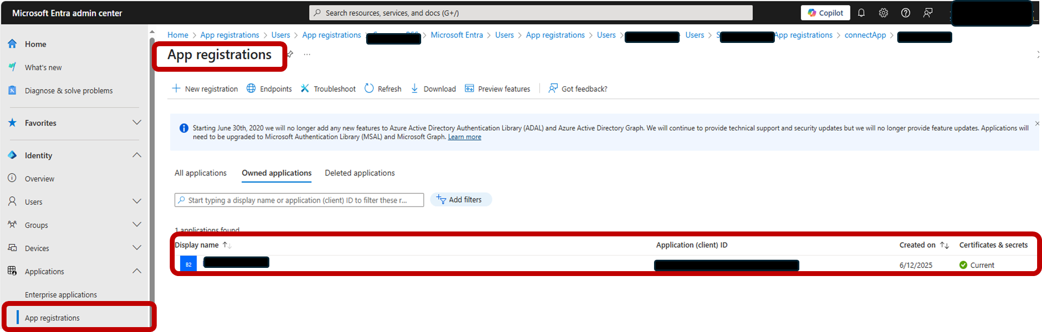Click the blue B2 application icon
This screenshot has height=332, width=1042.
[x=188, y=265]
